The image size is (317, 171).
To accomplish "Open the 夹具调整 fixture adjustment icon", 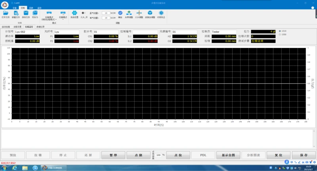I will [x=129, y=13].
